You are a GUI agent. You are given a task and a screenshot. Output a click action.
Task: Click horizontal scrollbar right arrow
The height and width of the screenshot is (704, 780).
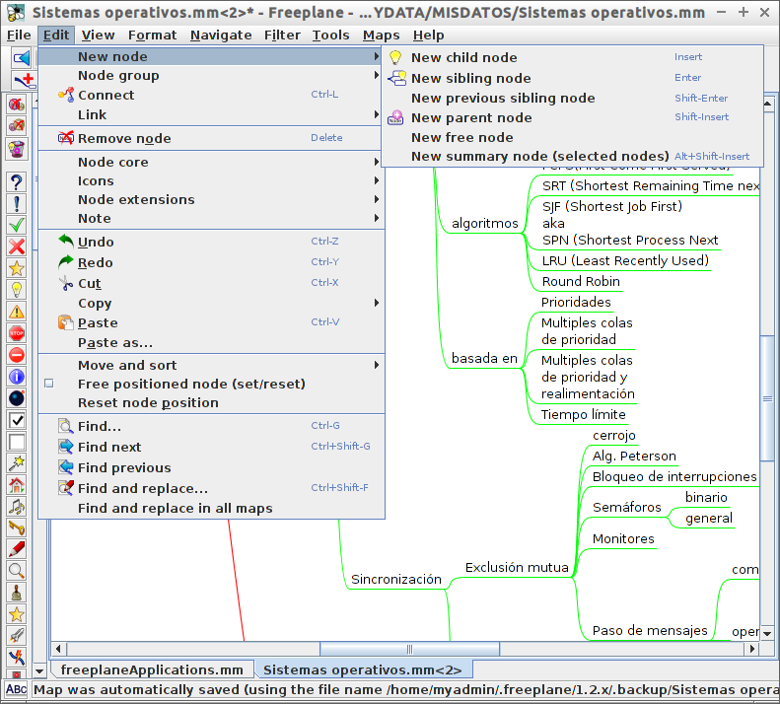point(752,649)
